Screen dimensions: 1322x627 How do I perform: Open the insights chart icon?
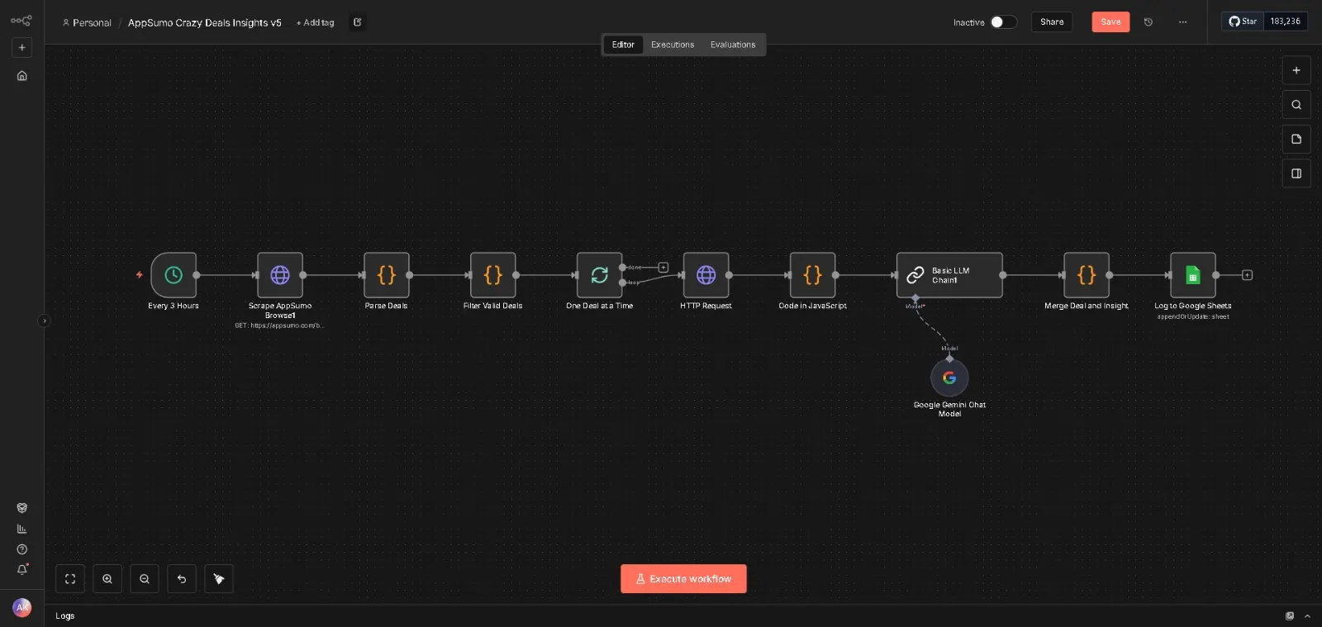pyautogui.click(x=22, y=529)
